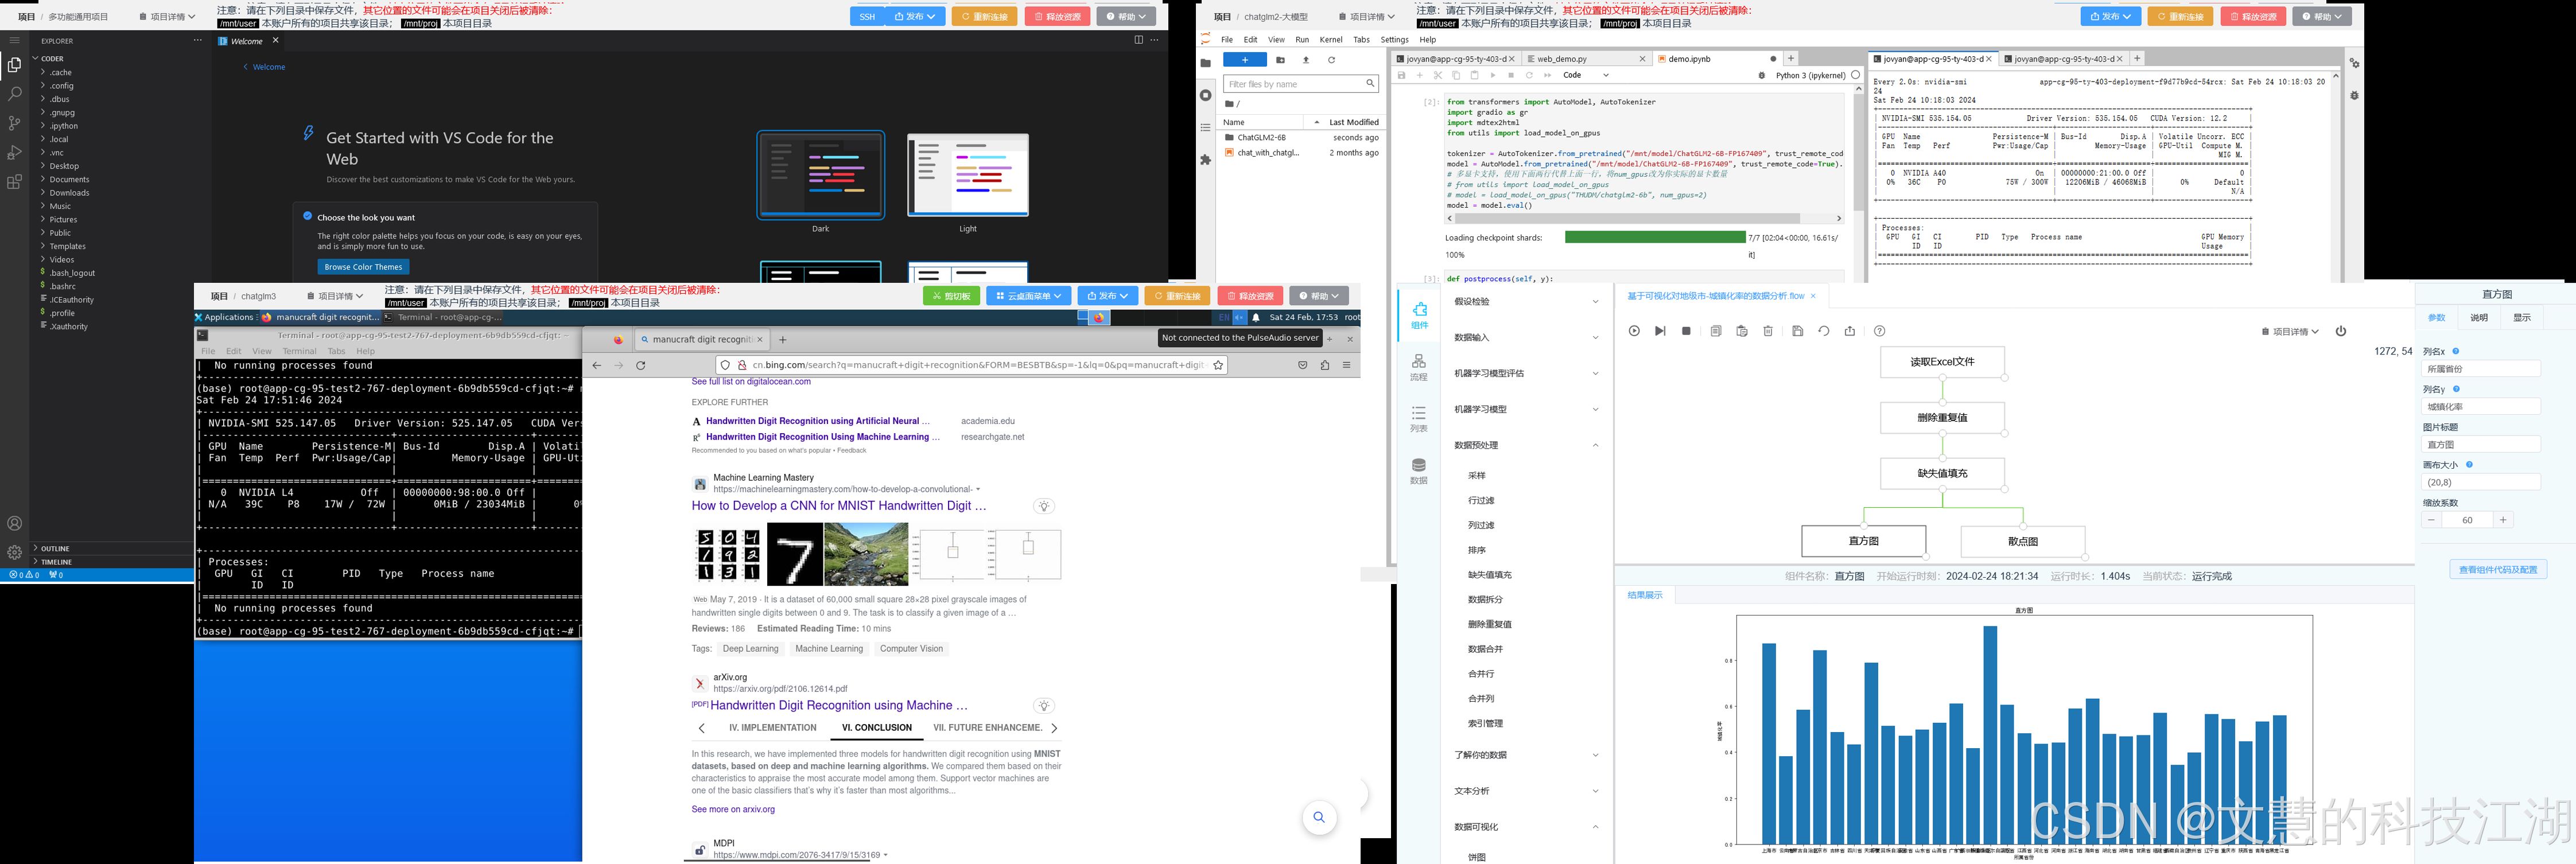The height and width of the screenshot is (864, 2576).
Task: Select the Dark theme preview
Action: pos(820,175)
